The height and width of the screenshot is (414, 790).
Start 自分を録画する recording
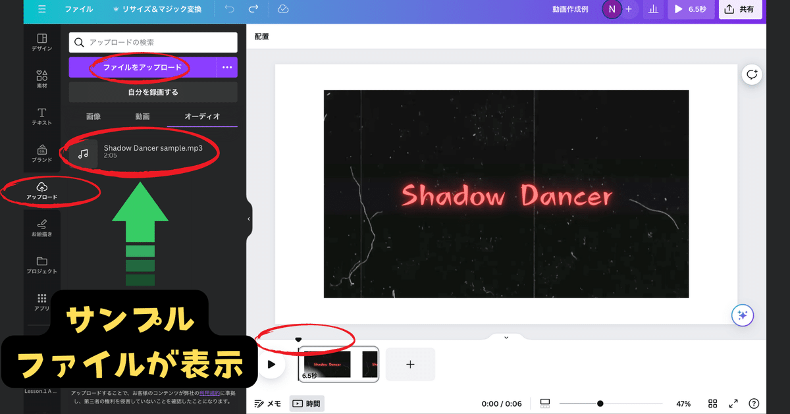tap(153, 92)
